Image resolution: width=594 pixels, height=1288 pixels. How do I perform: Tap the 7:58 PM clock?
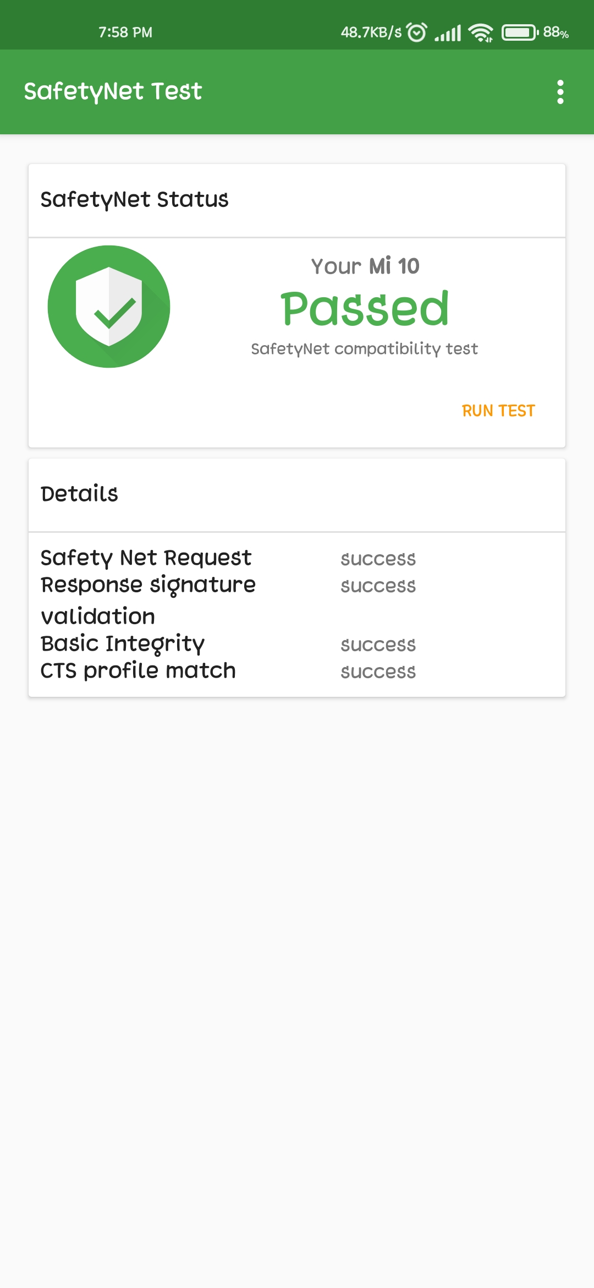[125, 32]
